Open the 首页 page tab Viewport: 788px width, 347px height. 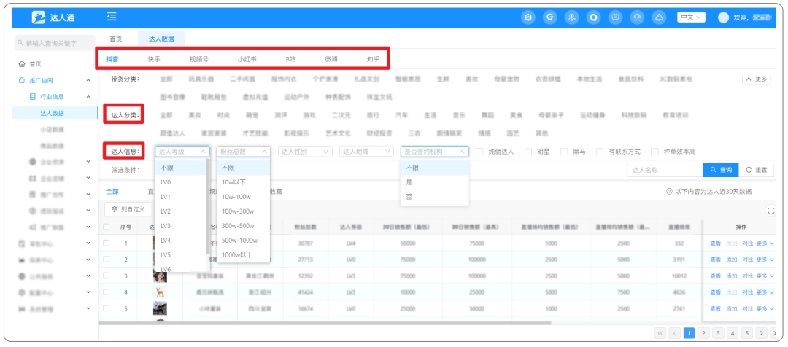coord(116,39)
